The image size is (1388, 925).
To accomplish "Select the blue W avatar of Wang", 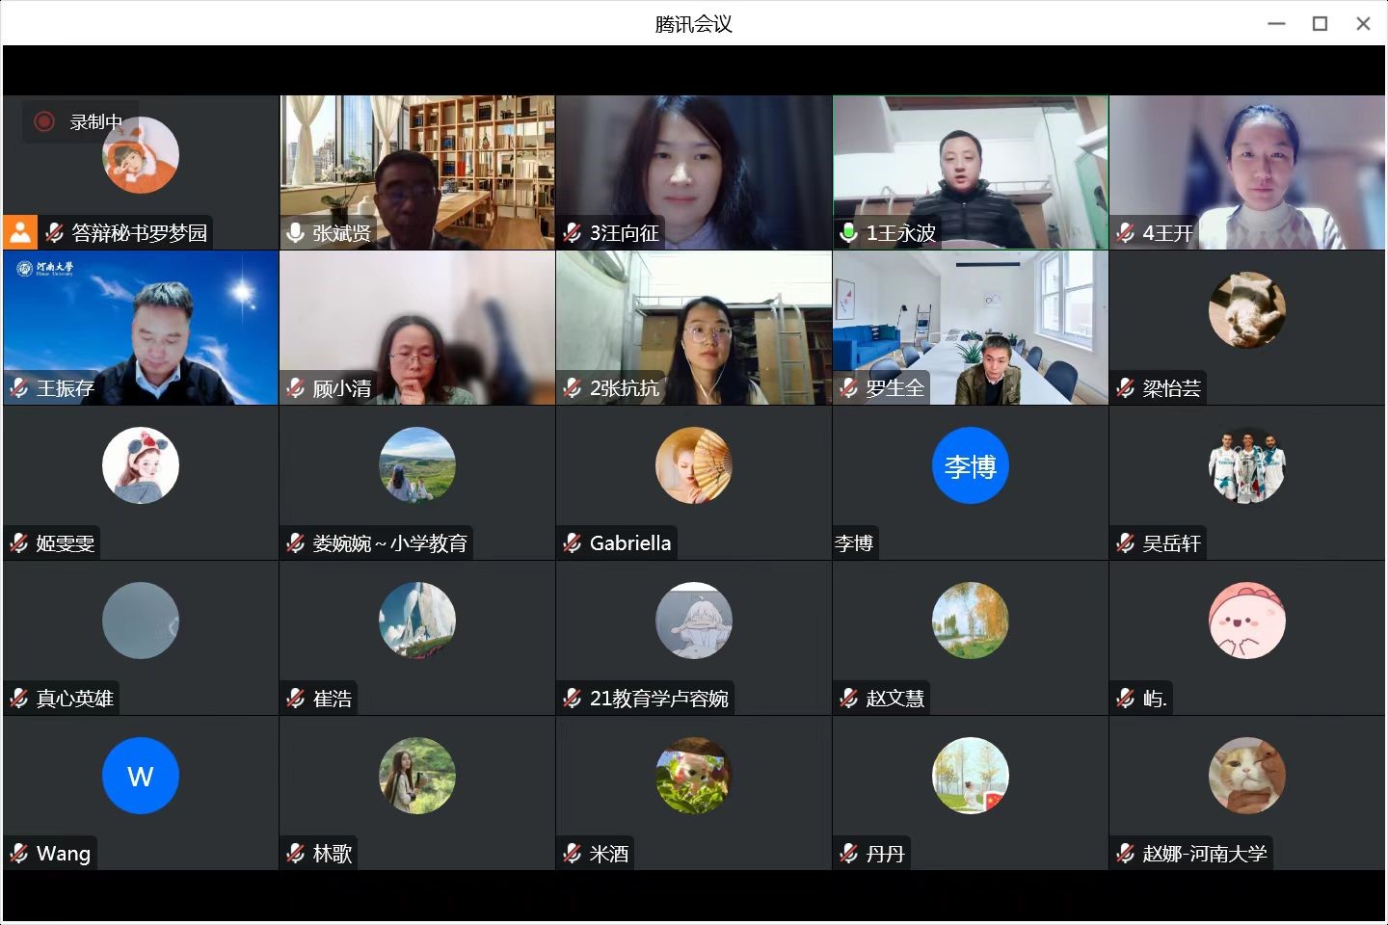I will [141, 777].
